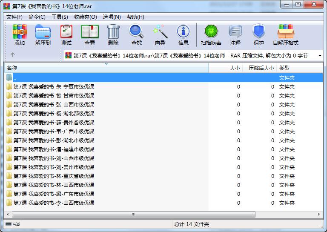Select folder 林-重庆省级优课
This screenshot has width=327, height=232.
tap(54, 176)
